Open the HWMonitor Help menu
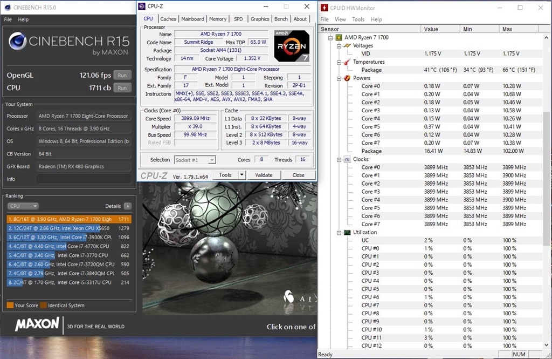This screenshot has width=552, height=359. tap(376, 19)
